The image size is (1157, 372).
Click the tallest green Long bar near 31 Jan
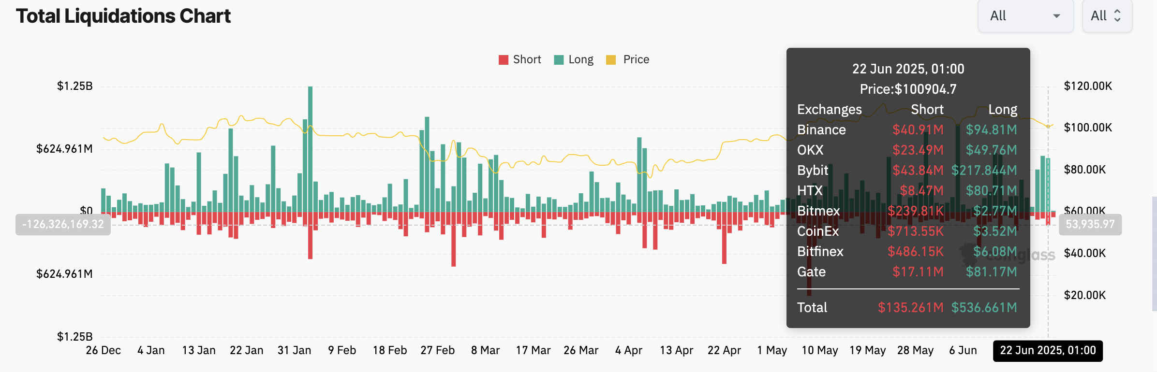310,145
